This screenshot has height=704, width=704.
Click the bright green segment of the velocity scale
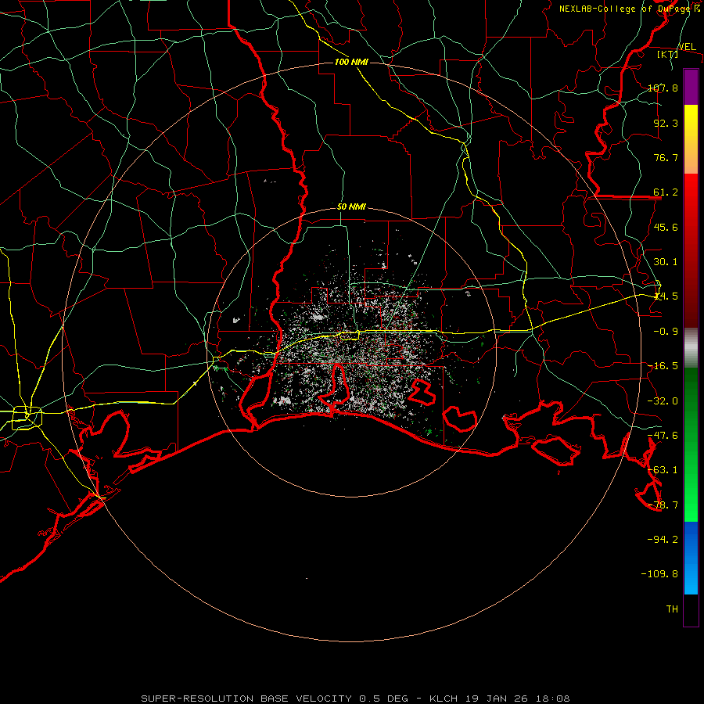point(691,444)
